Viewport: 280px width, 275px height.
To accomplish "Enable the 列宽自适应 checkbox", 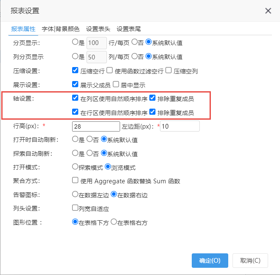I will [x=75, y=208].
